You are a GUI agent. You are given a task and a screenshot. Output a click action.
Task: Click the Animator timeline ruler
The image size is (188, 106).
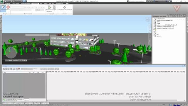(116, 72)
